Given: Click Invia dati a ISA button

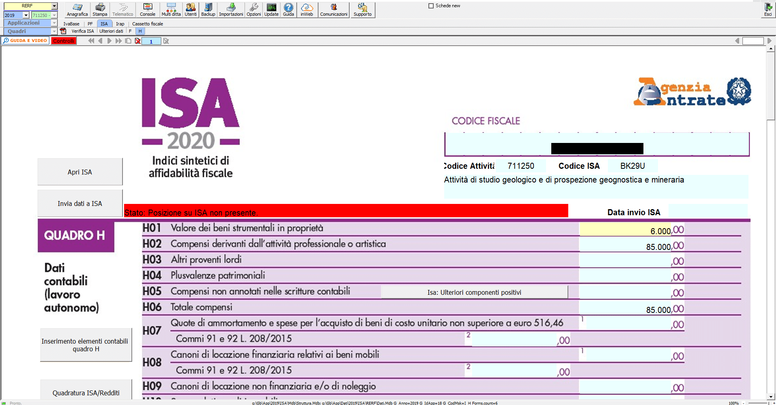Looking at the screenshot, I should pos(80,203).
